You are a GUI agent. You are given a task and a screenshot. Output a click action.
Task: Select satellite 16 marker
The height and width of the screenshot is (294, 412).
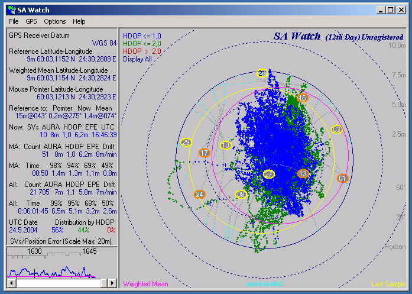(x=303, y=98)
